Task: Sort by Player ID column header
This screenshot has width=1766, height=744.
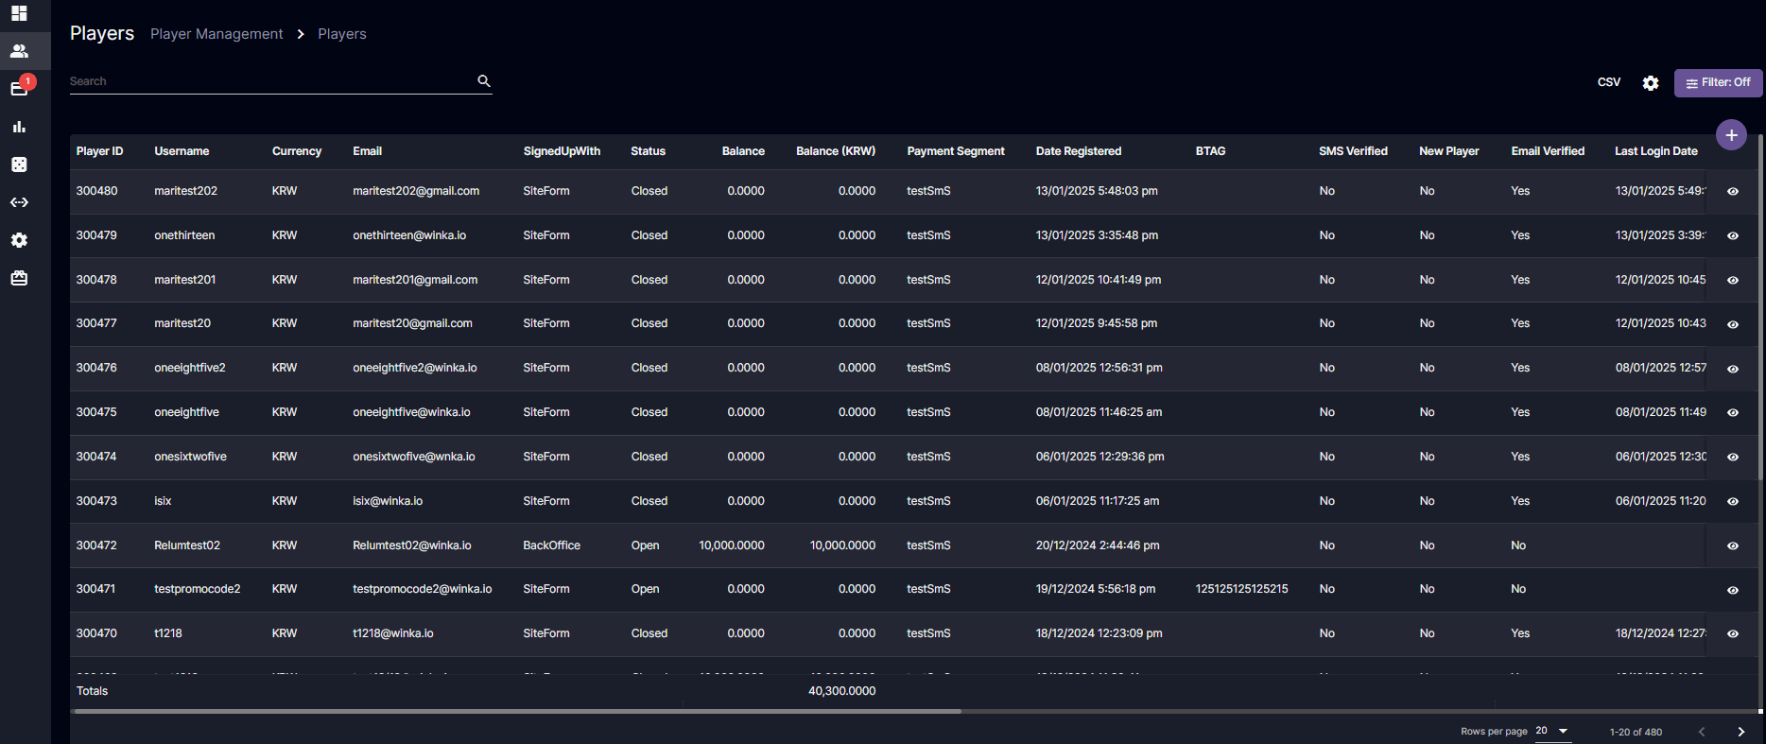Action: 99,151
